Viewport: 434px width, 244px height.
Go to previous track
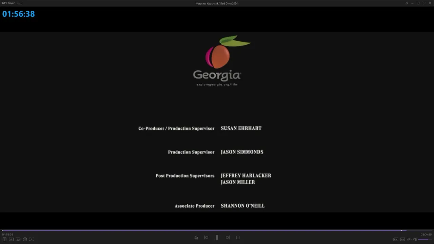coord(206,238)
